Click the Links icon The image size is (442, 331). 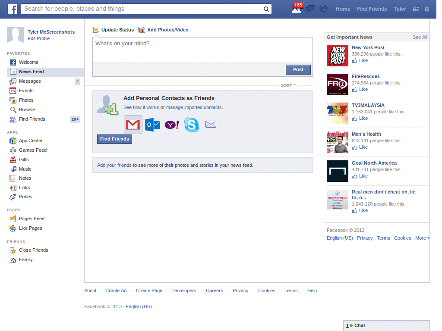click(13, 188)
